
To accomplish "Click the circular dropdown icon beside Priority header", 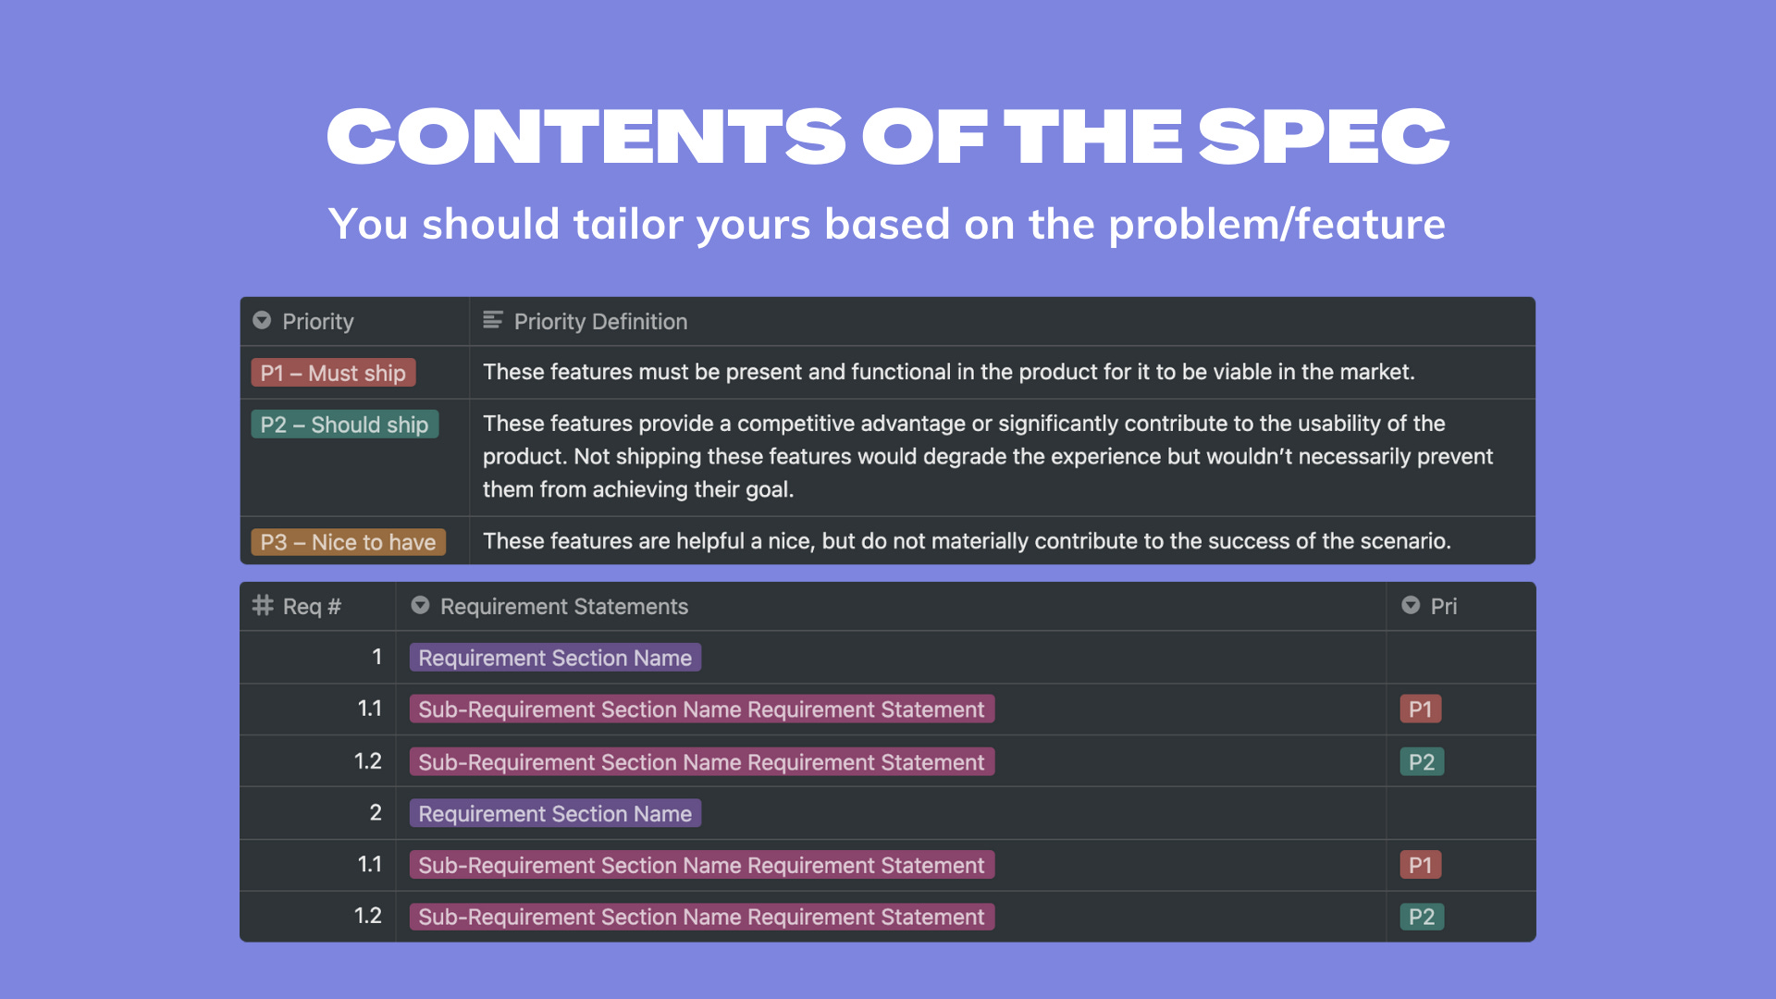I will pos(263,321).
